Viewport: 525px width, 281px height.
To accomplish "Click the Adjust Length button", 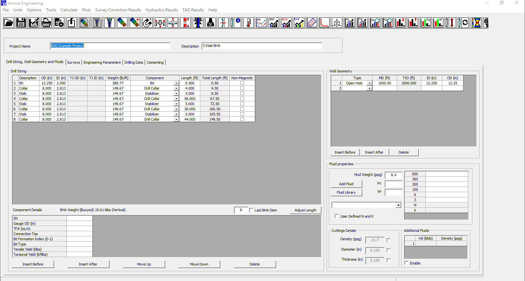I will (306, 210).
